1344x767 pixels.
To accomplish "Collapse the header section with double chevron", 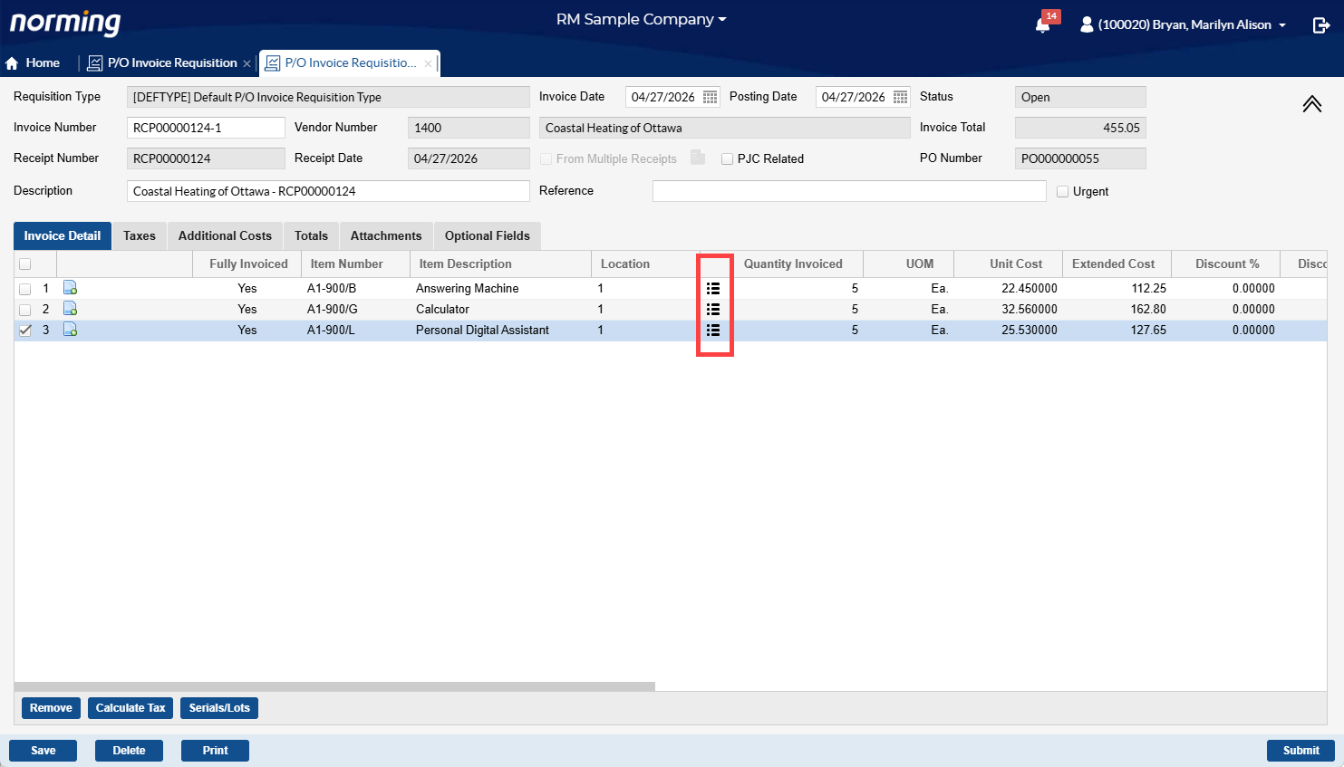I will 1311,104.
